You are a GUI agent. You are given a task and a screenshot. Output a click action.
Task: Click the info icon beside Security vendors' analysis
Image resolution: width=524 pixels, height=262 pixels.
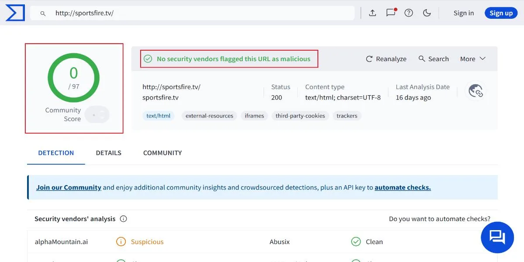pyautogui.click(x=124, y=219)
